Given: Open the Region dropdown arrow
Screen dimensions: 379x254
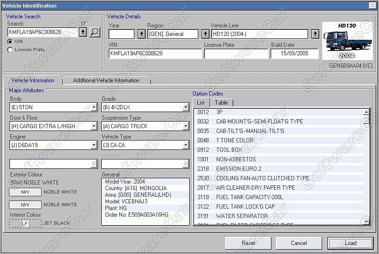Looking at the screenshot, I should (x=205, y=34).
